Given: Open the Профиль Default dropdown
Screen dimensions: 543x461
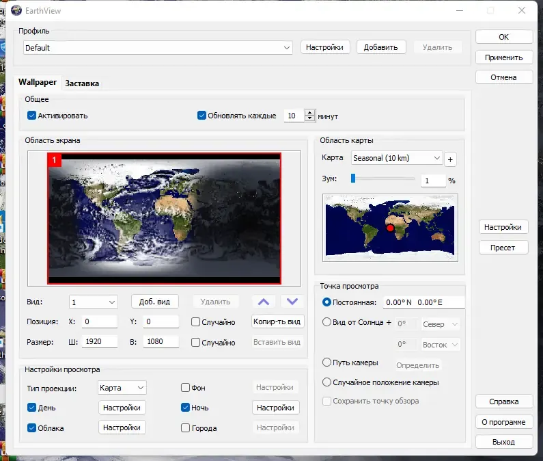Looking at the screenshot, I should (158, 47).
